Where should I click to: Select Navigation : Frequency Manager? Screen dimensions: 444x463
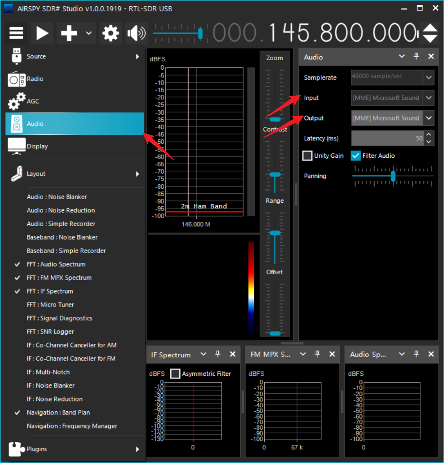(x=72, y=426)
